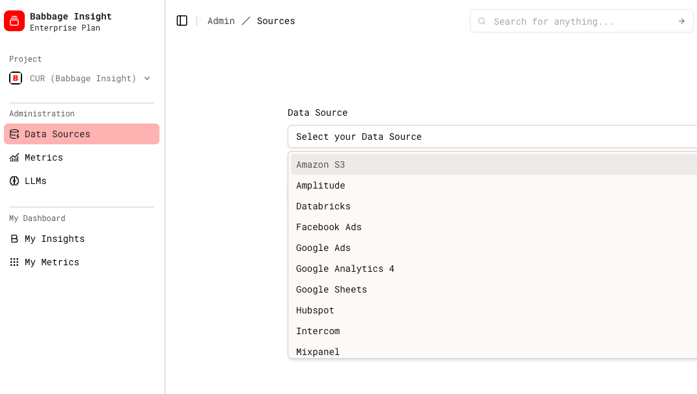Screen dimensions: 697x394
Task: Select Google Sheets option
Action: pyautogui.click(x=494, y=289)
